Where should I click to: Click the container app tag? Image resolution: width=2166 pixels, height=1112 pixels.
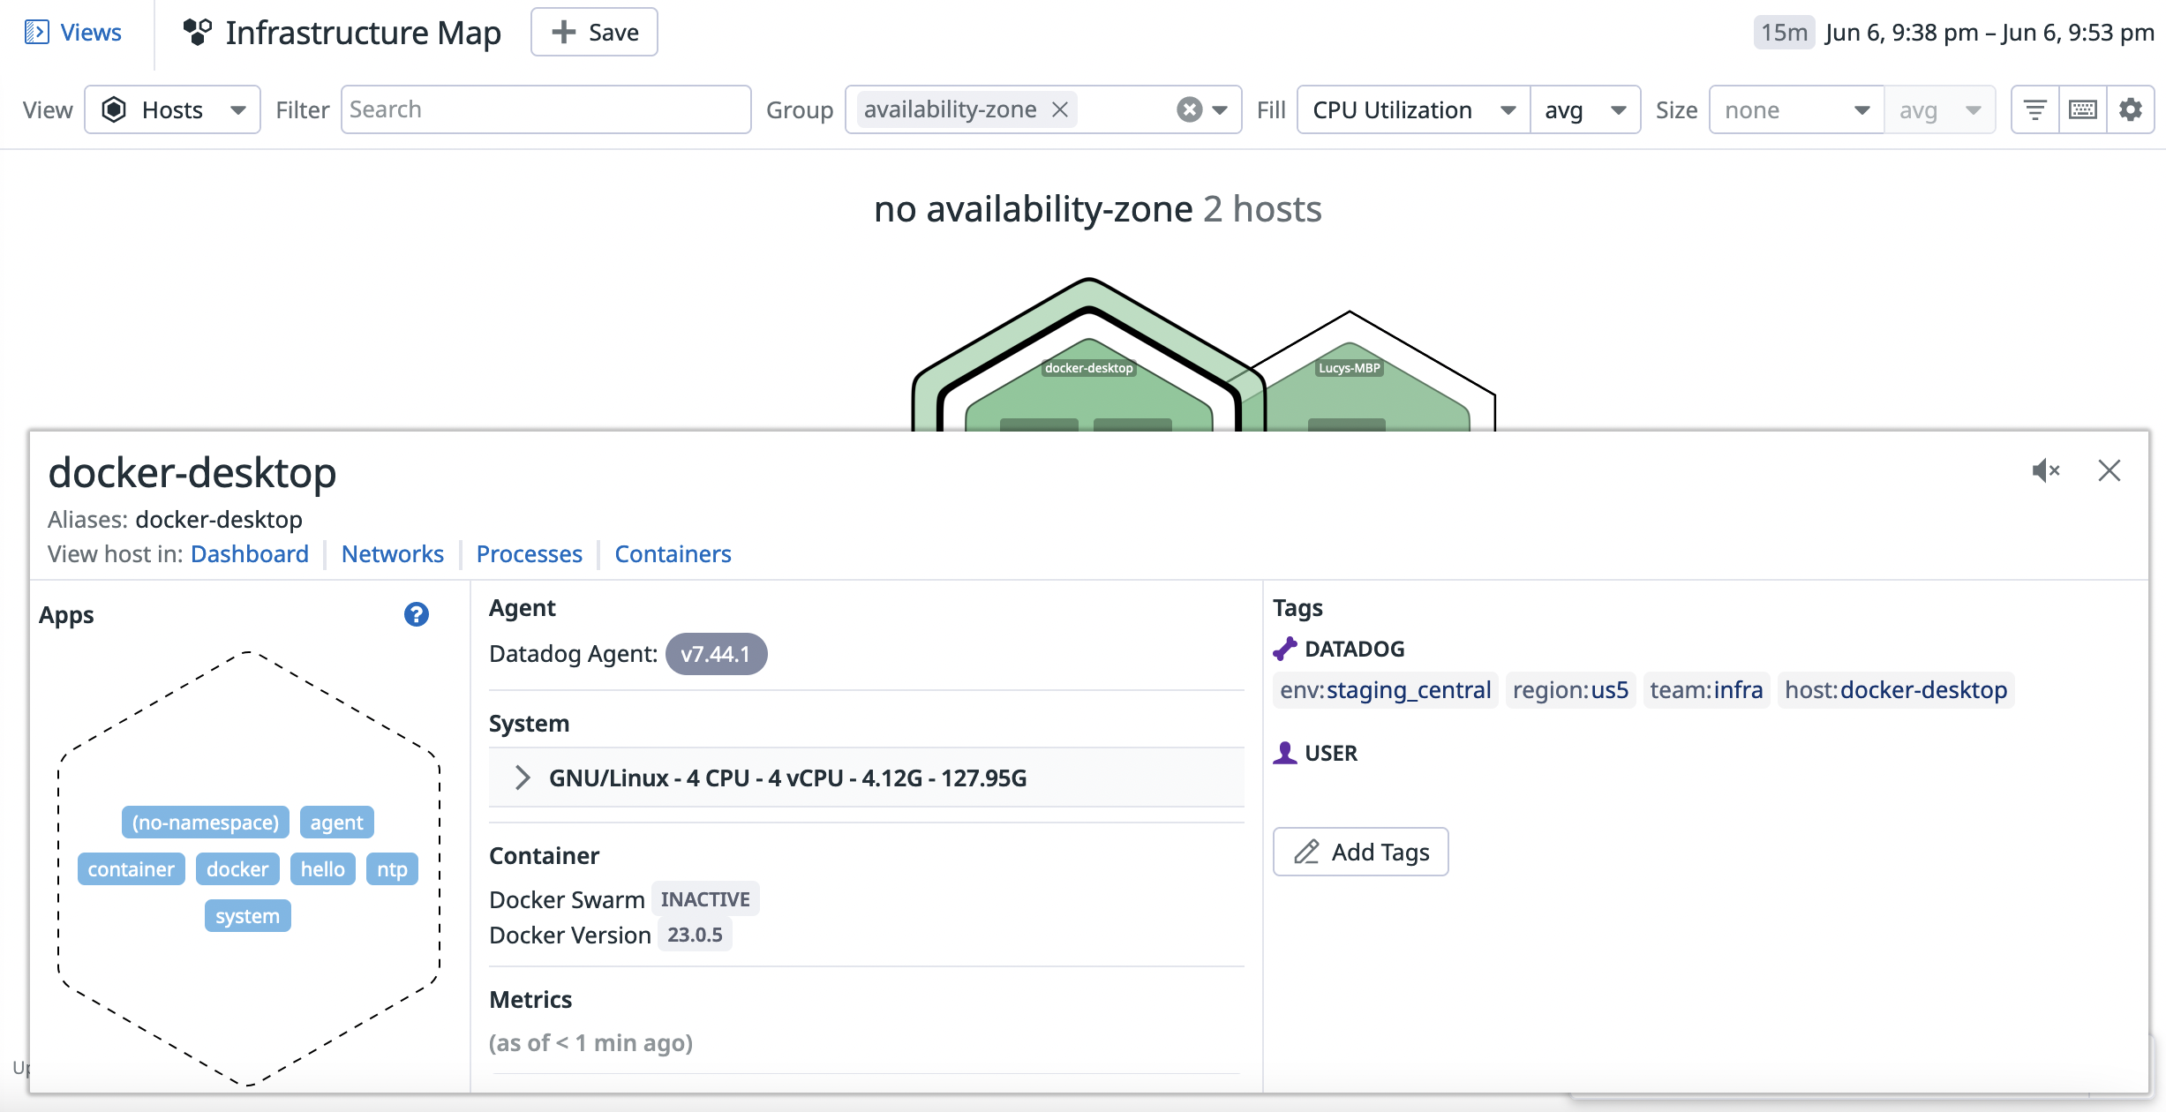point(131,869)
